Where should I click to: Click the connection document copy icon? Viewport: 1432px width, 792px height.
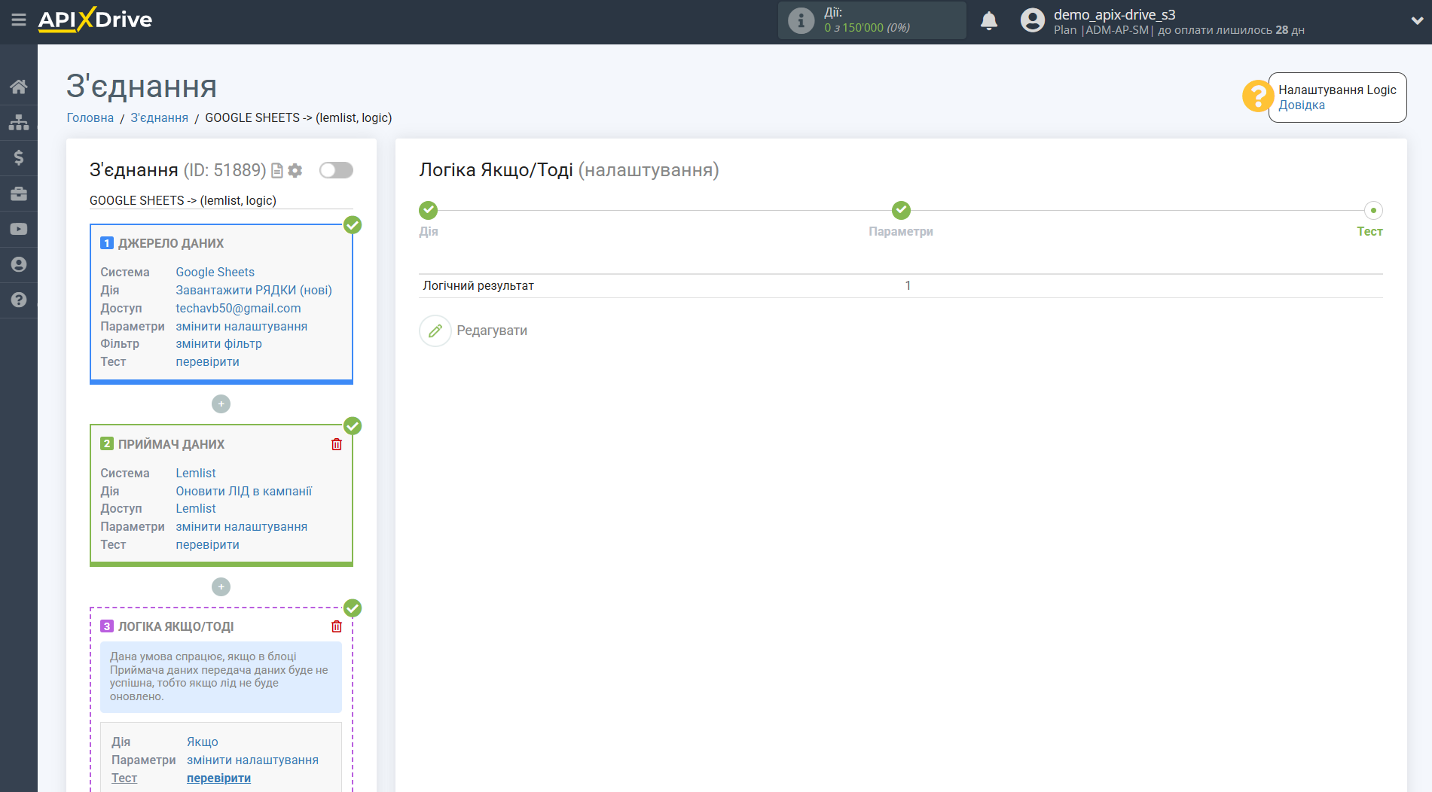[277, 171]
